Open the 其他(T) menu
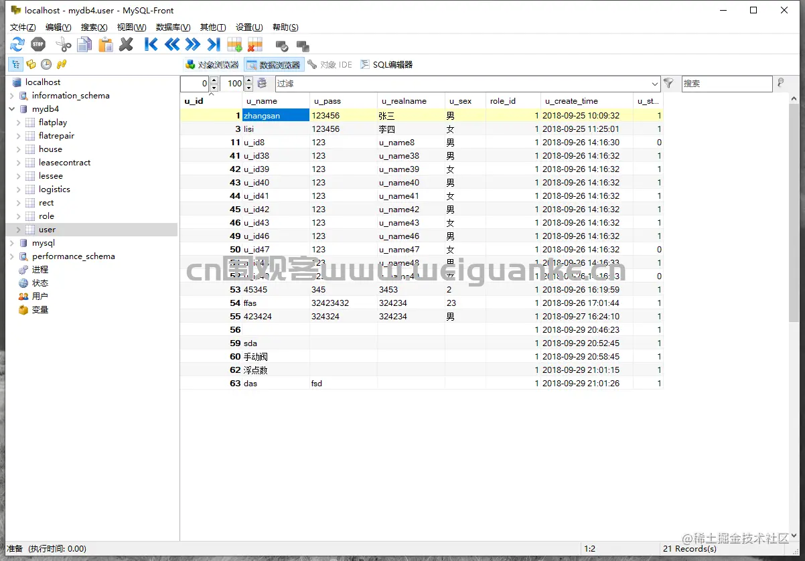 pyautogui.click(x=213, y=27)
